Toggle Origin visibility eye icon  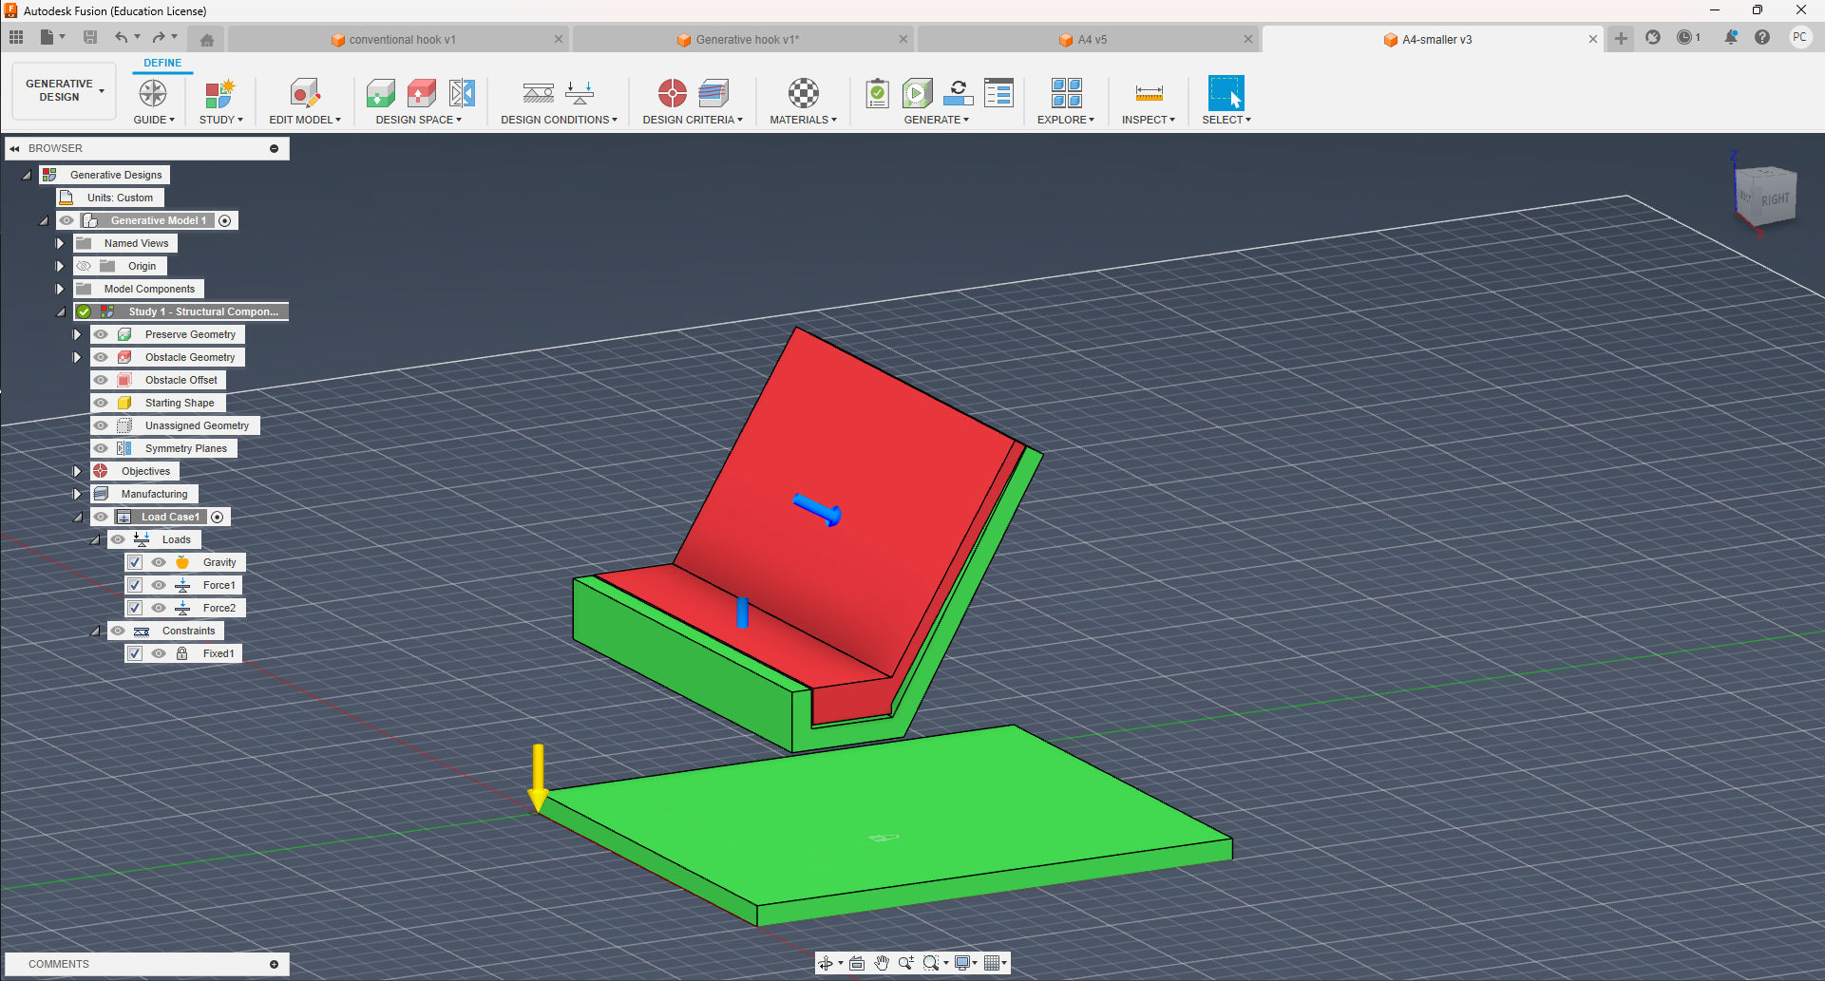84,266
